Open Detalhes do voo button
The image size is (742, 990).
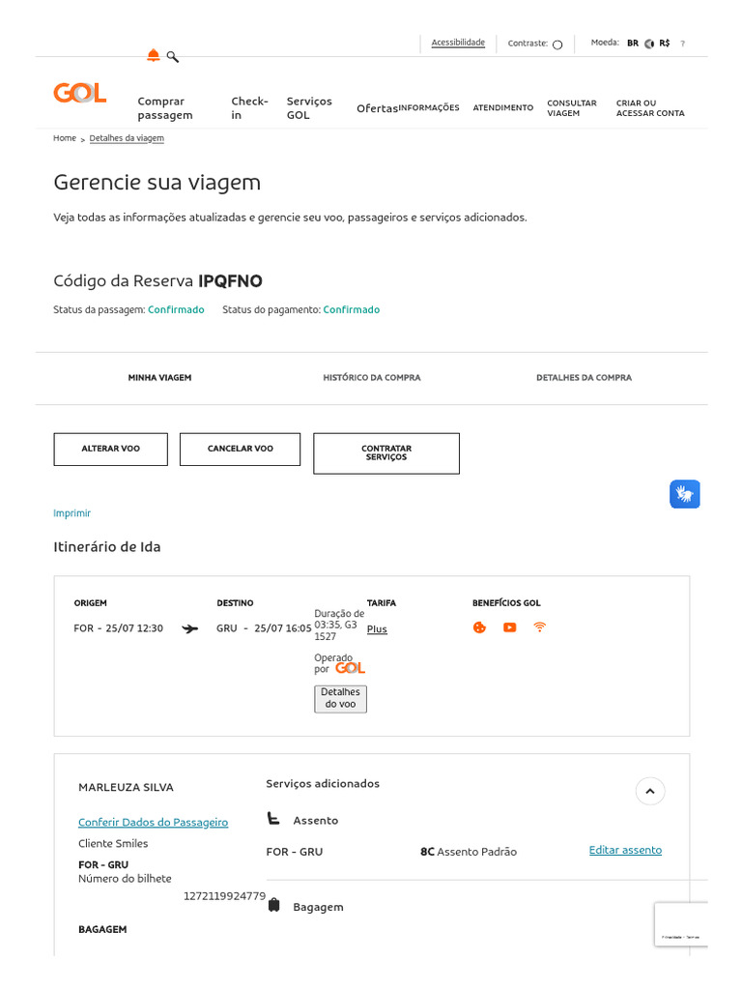click(x=340, y=698)
